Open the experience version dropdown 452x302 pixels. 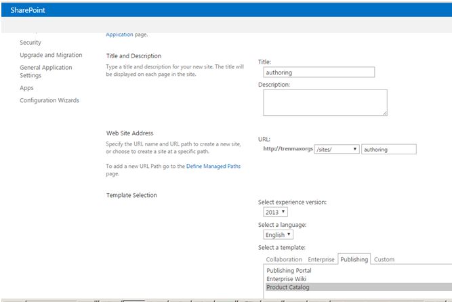pyautogui.click(x=275, y=212)
